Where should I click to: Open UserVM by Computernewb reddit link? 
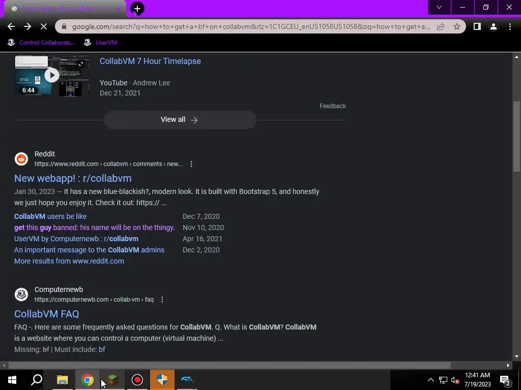pyautogui.click(x=76, y=239)
